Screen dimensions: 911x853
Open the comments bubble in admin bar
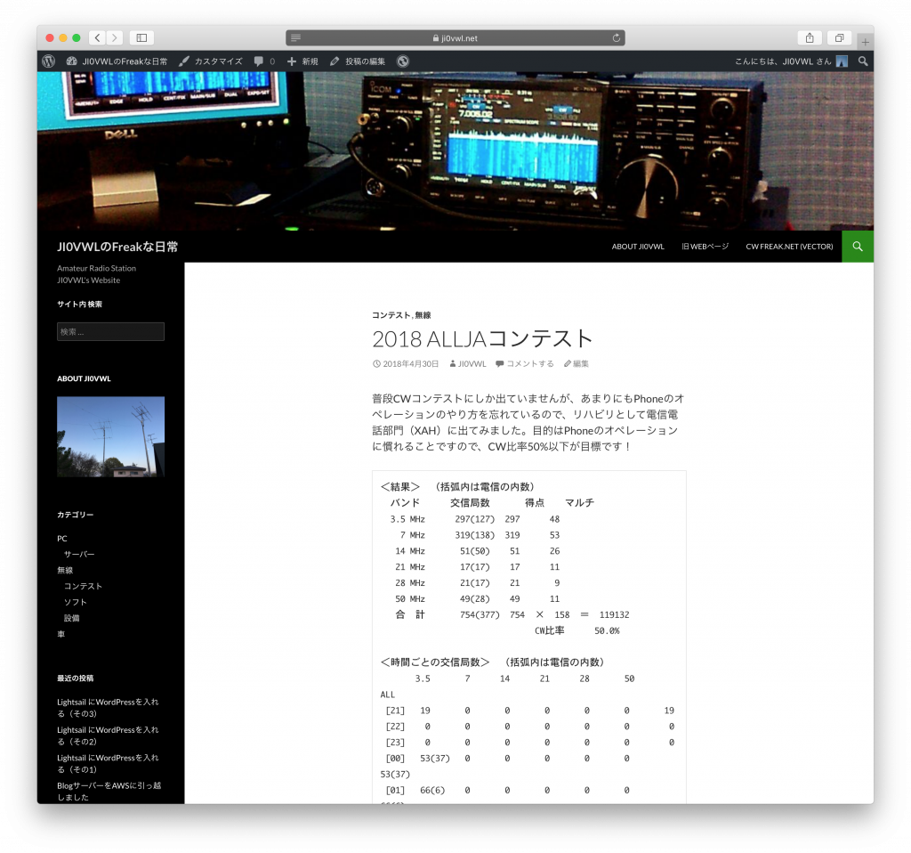point(264,61)
